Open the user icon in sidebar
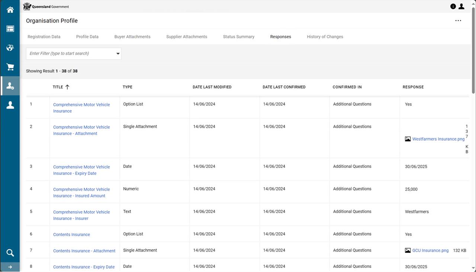This screenshot has height=272, width=476. point(10,105)
